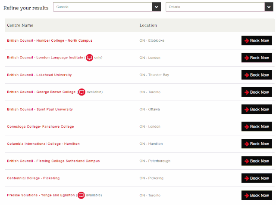Book Now for George Brown College
This screenshot has height=205, width=276.
pos(257,92)
